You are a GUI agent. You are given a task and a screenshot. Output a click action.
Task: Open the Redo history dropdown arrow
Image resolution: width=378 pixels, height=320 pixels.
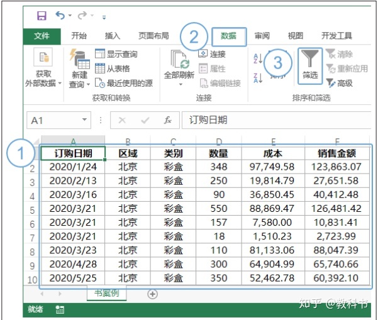coord(92,16)
